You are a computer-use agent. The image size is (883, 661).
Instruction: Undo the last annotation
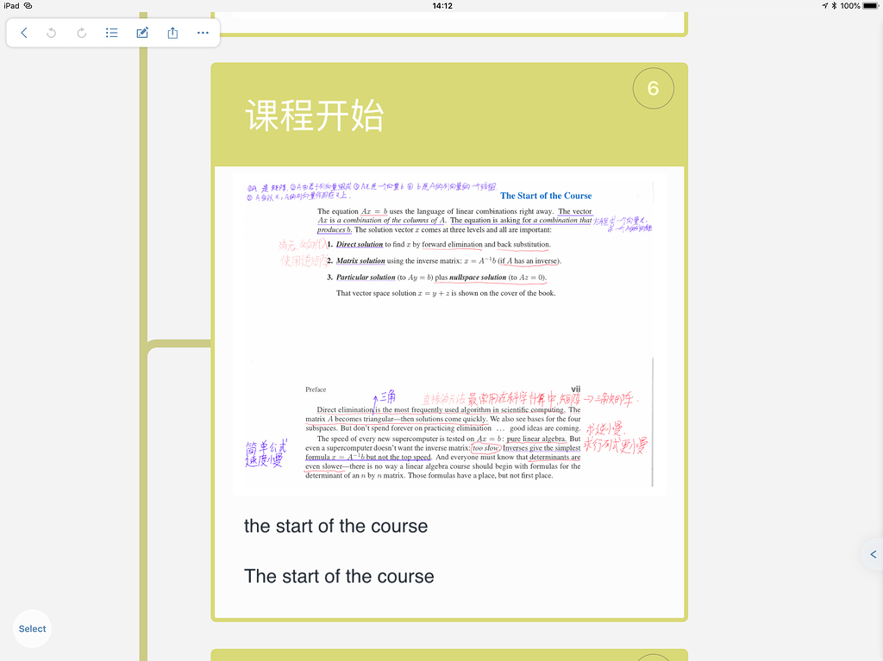coord(51,33)
